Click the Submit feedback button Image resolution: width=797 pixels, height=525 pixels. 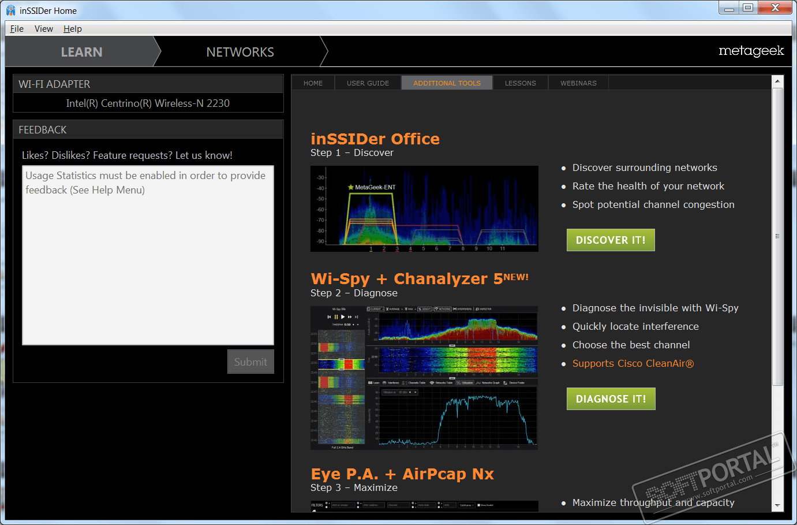(x=250, y=362)
